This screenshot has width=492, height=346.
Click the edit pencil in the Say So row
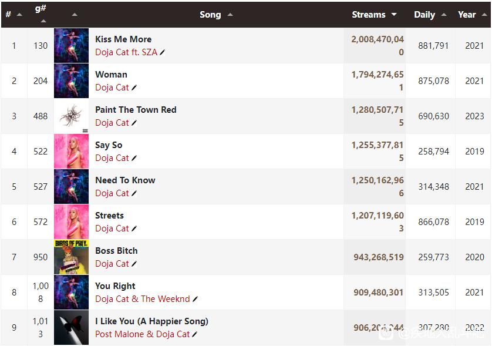click(x=134, y=158)
